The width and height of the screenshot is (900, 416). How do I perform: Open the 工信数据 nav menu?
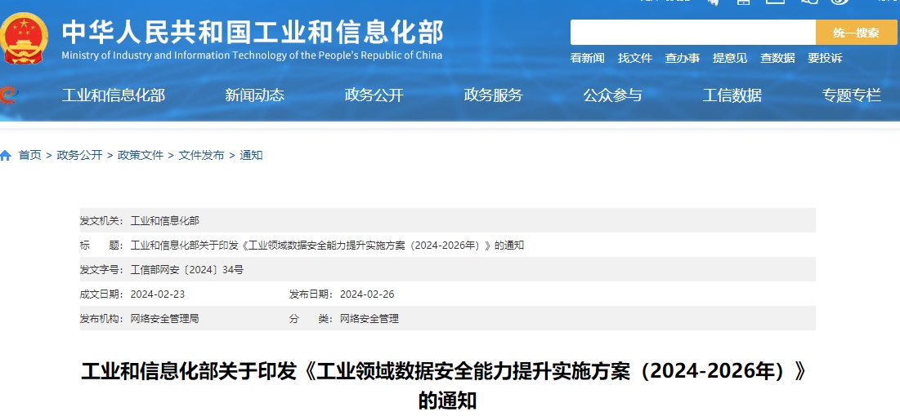point(732,95)
